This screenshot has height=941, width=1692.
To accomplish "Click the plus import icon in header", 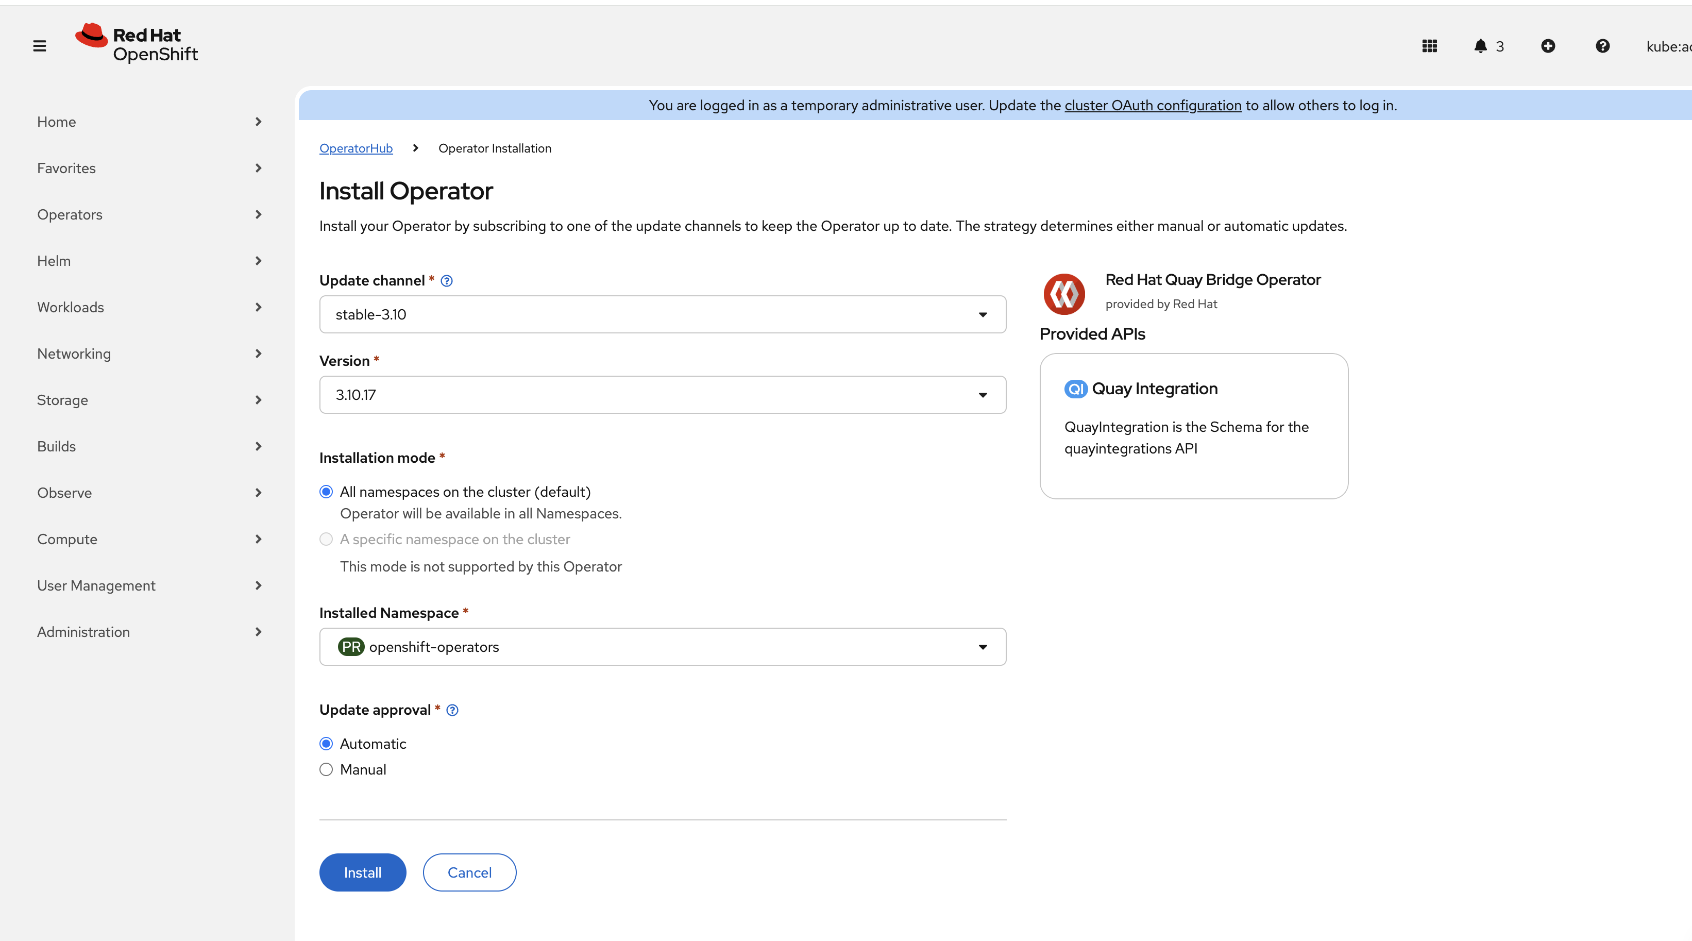I will click(1548, 46).
